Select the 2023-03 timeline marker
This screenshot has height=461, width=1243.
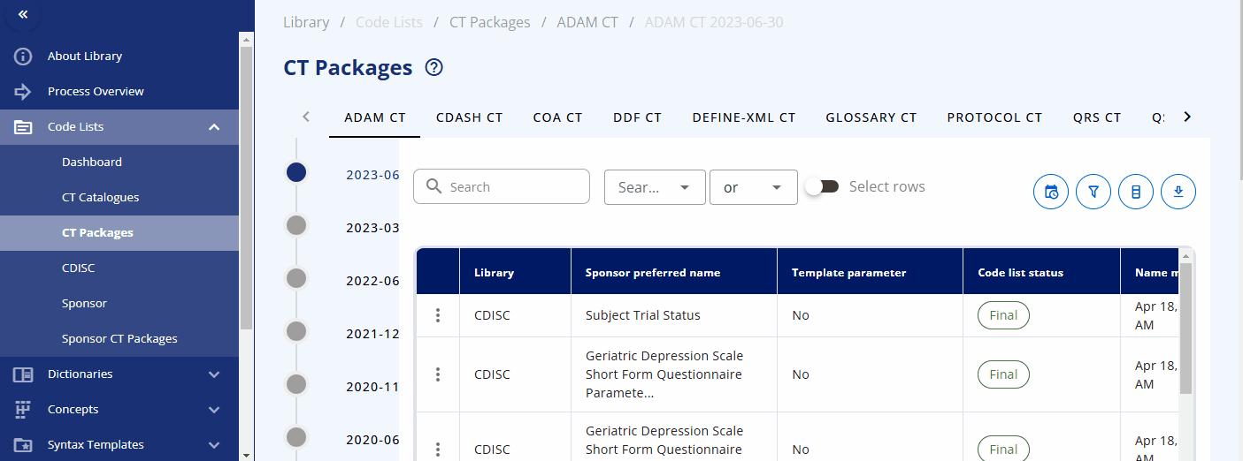[x=296, y=225]
